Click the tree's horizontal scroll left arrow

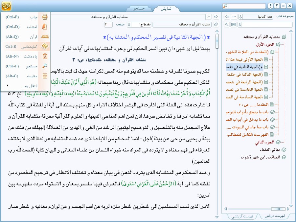[x=225, y=209]
